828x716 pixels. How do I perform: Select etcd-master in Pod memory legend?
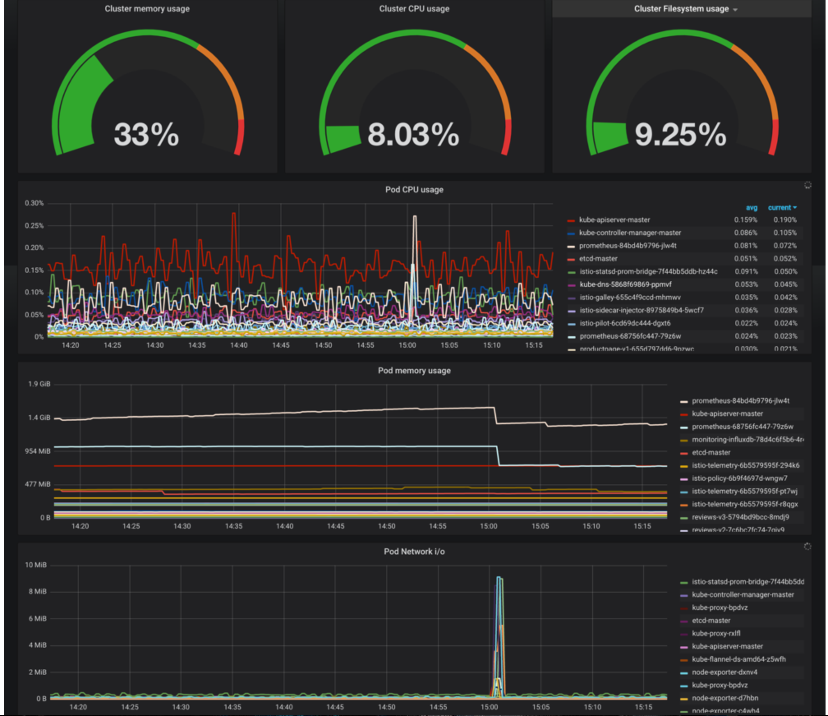click(x=711, y=453)
